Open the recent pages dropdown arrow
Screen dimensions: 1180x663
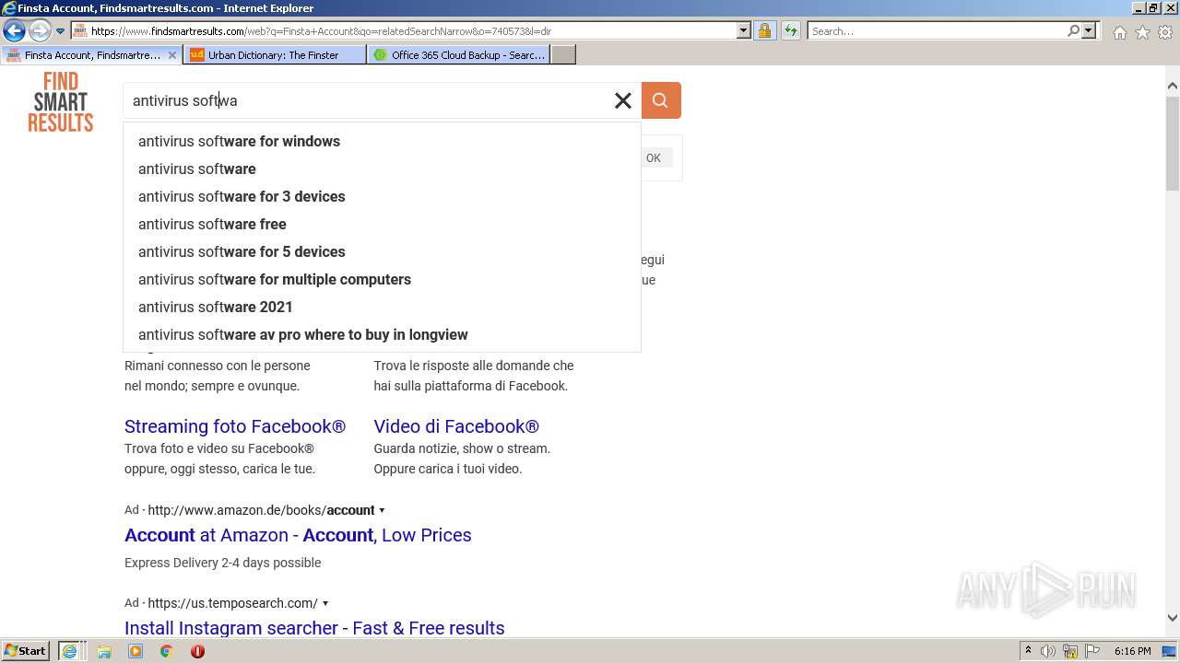(x=61, y=31)
